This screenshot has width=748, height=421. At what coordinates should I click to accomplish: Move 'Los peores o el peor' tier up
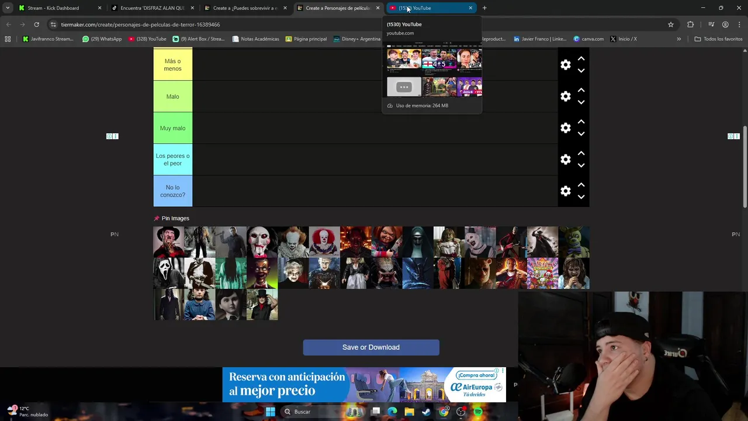tap(581, 154)
